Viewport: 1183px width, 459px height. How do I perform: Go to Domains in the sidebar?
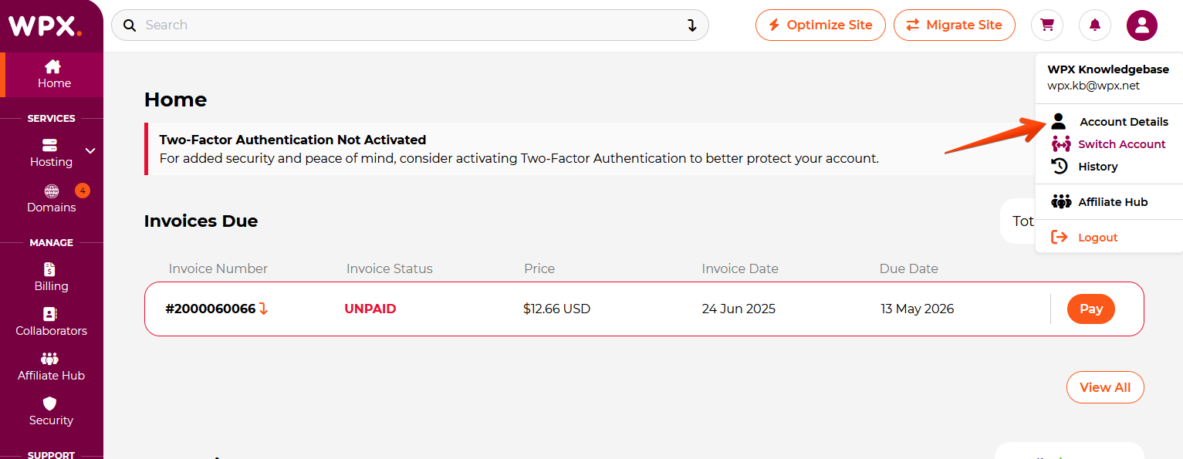coord(52,198)
